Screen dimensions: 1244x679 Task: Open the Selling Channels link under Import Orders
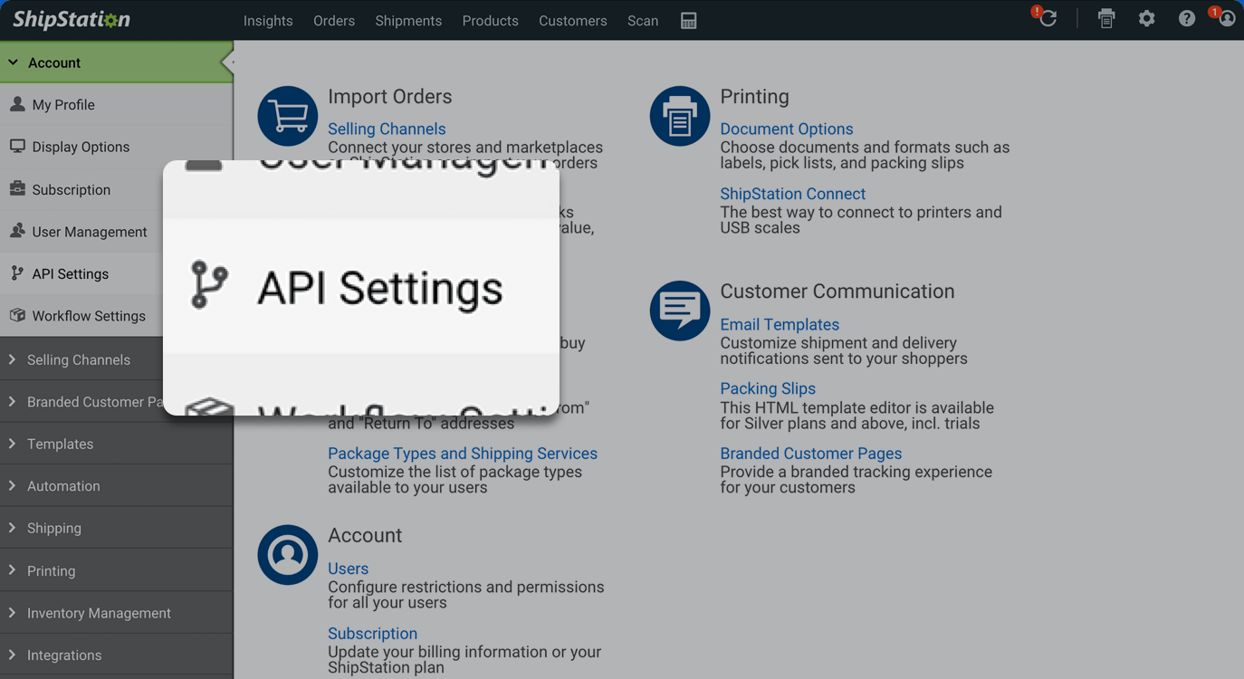coord(387,129)
